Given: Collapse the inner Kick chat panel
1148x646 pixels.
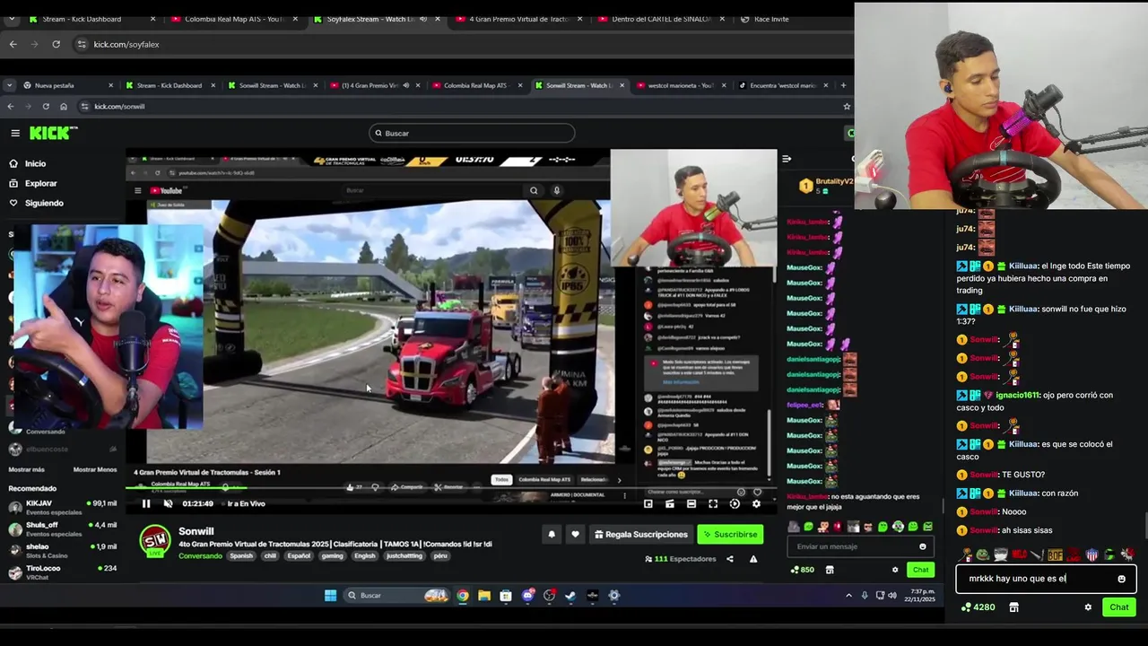Looking at the screenshot, I should point(787,159).
